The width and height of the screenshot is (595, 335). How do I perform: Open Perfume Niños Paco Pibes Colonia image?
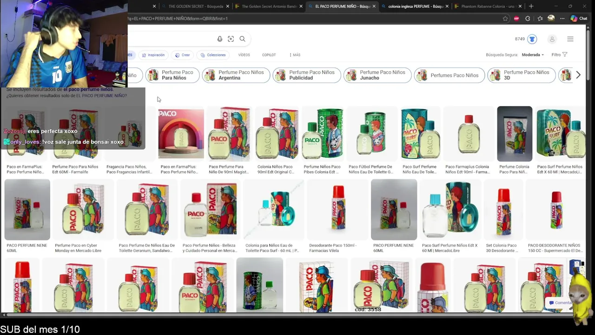click(x=323, y=134)
